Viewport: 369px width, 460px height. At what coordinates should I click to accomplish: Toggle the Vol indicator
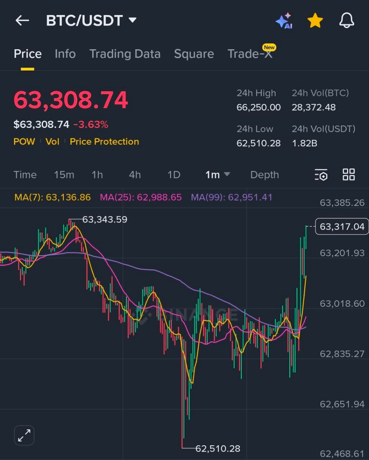pos(52,141)
